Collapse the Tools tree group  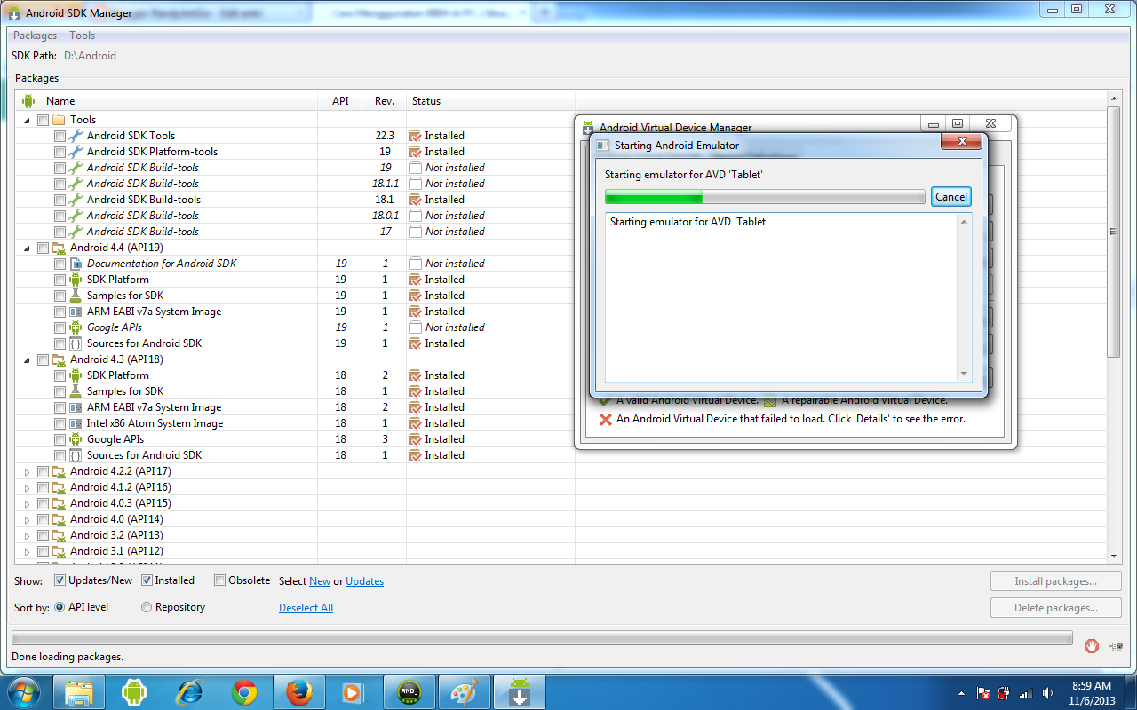pos(27,120)
